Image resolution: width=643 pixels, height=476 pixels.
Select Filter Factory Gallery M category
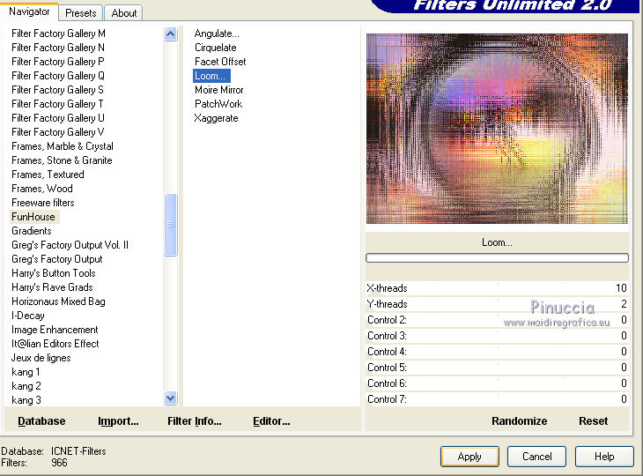coord(58,33)
